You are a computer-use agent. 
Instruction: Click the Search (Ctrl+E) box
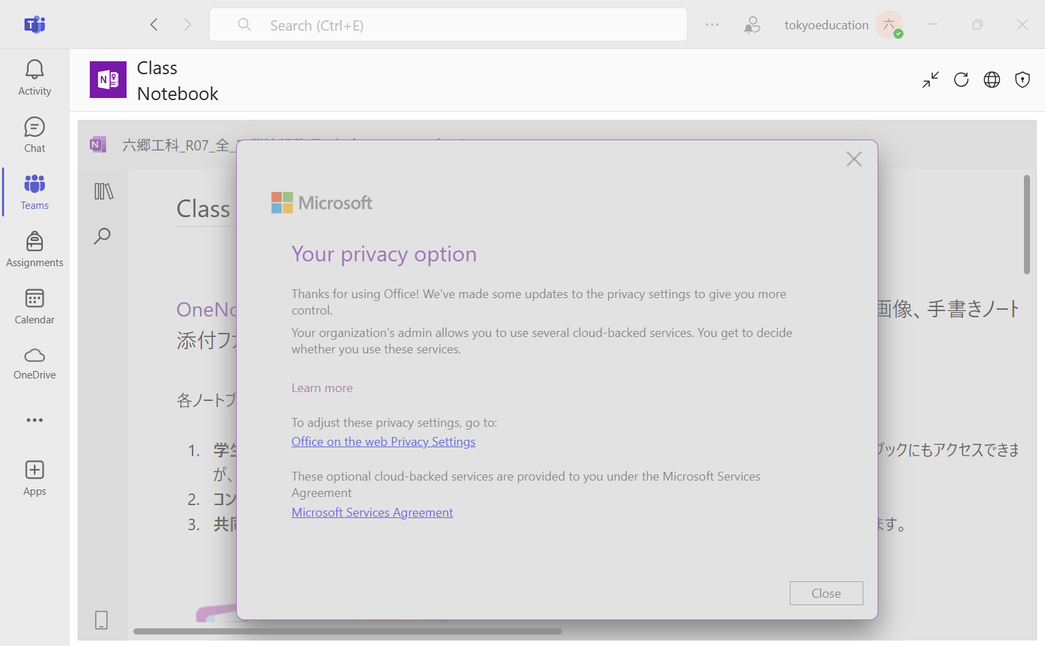[x=448, y=25]
